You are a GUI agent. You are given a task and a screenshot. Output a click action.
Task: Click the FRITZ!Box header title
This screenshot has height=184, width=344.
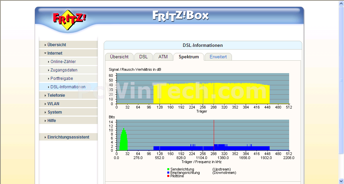(180, 16)
